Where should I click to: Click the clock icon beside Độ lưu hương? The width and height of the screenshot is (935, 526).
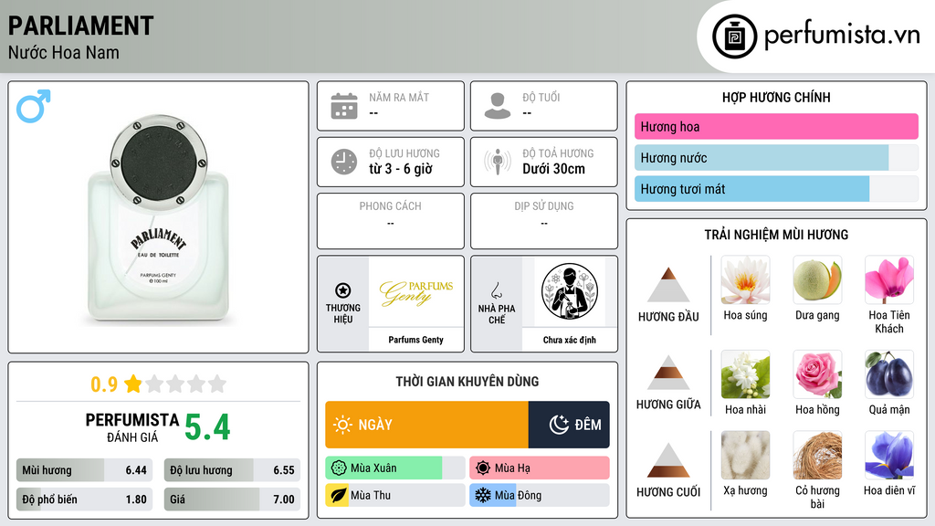pos(344,162)
